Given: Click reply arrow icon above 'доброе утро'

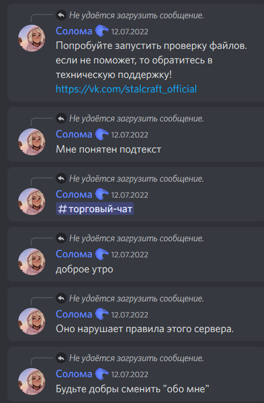Looking at the screenshot, I should coord(61,238).
